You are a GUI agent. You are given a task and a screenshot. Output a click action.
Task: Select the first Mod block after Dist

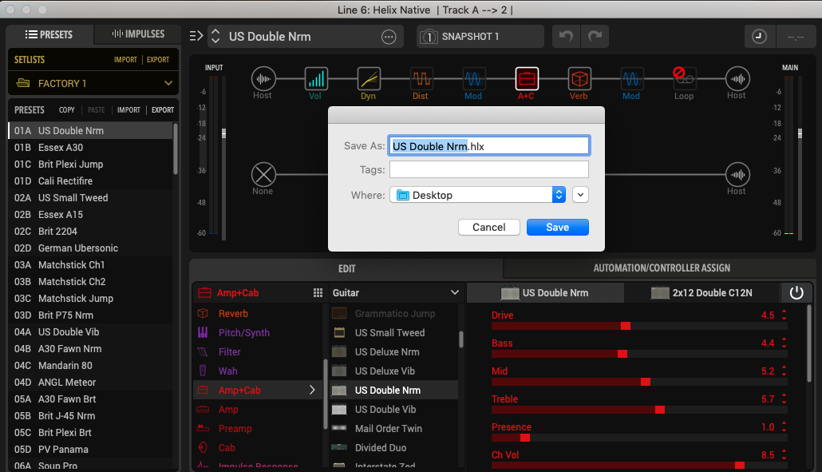(473, 79)
